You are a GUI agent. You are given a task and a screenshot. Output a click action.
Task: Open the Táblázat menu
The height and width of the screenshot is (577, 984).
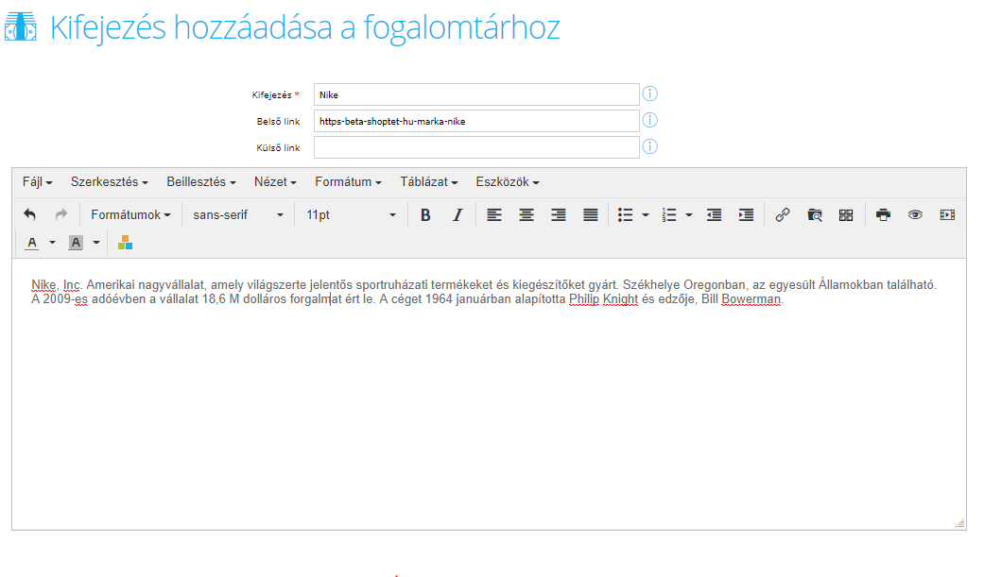(428, 182)
